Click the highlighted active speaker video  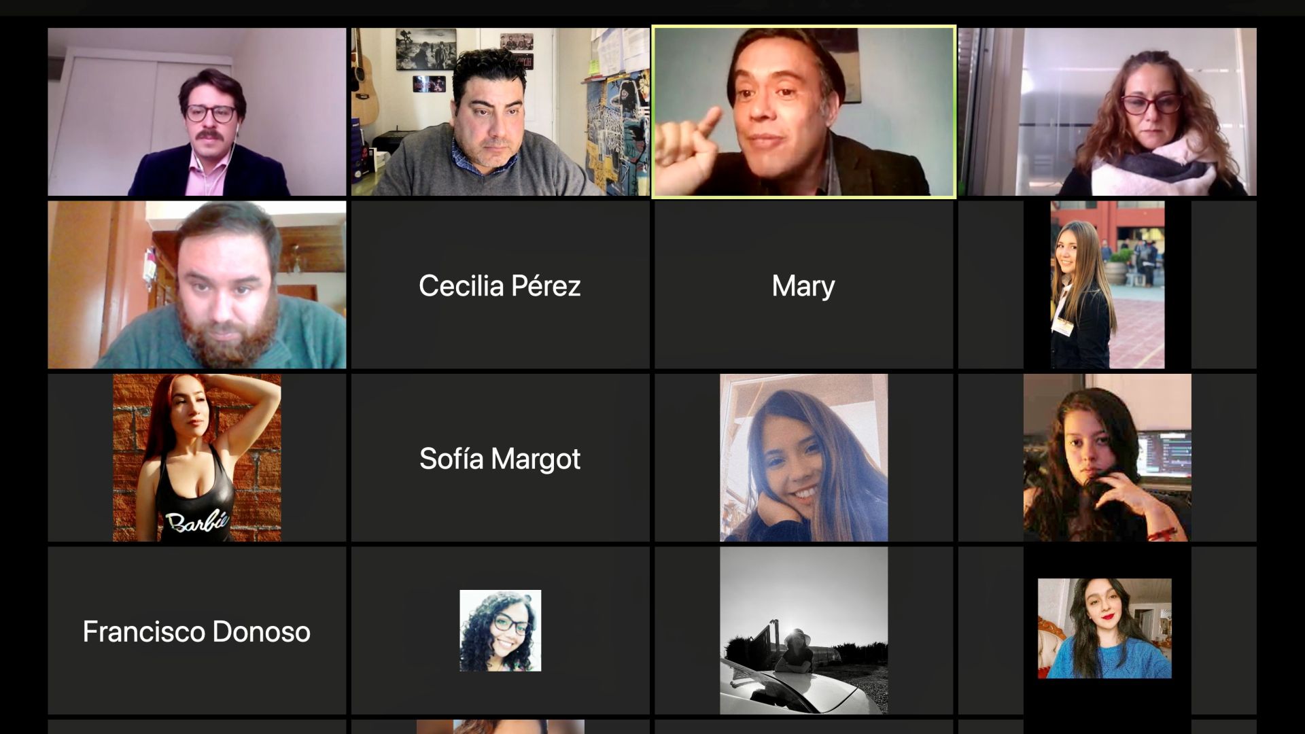(804, 112)
